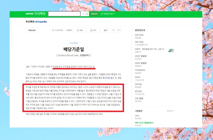Open the 카테고리 보기 menu
The image size is (213, 140).
point(108,14)
